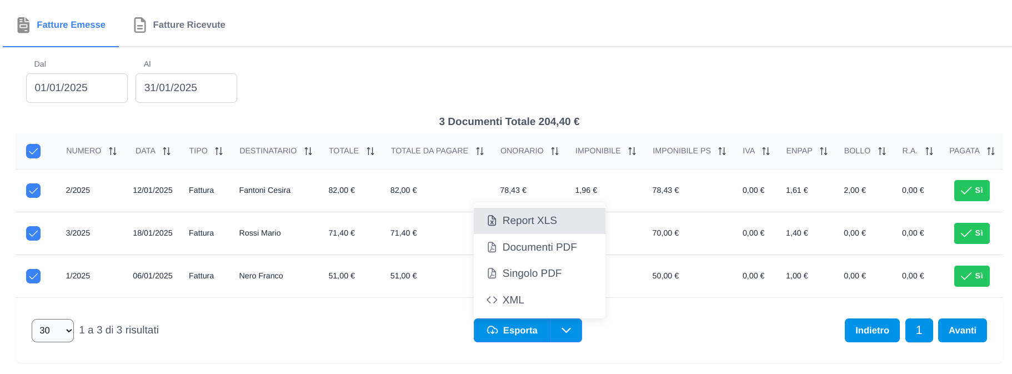
Task: Sort by TOTALE DA PAGARE arrows
Action: coord(480,151)
